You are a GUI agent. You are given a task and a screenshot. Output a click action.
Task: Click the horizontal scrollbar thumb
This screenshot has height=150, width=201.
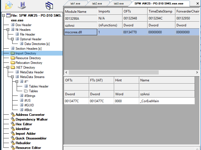point(114,72)
